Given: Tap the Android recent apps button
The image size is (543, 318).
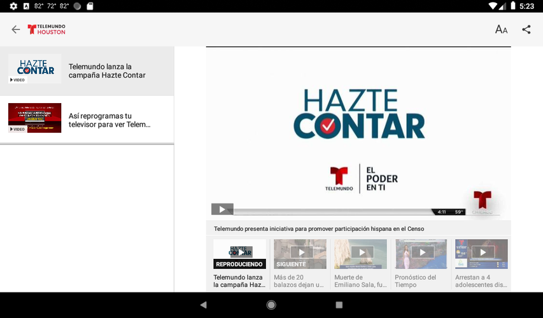Looking at the screenshot, I should coord(339,305).
